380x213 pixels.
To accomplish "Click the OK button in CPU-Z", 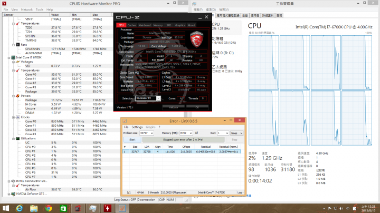I will [x=197, y=107].
